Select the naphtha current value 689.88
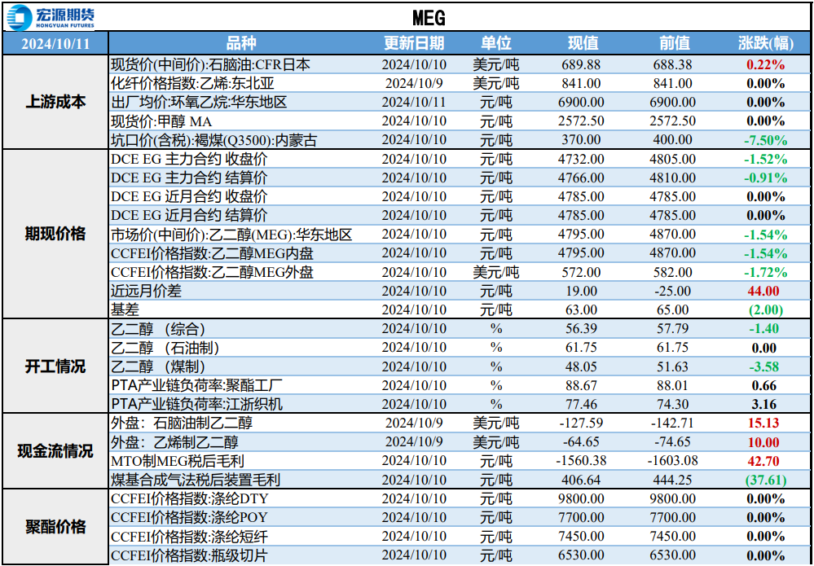Viewport: 814px width, 566px height. [x=582, y=65]
